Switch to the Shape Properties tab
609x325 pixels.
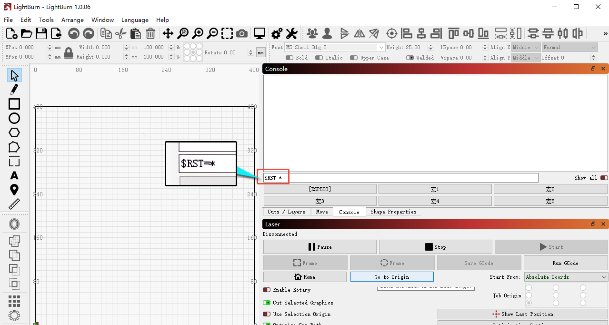[x=393, y=212]
